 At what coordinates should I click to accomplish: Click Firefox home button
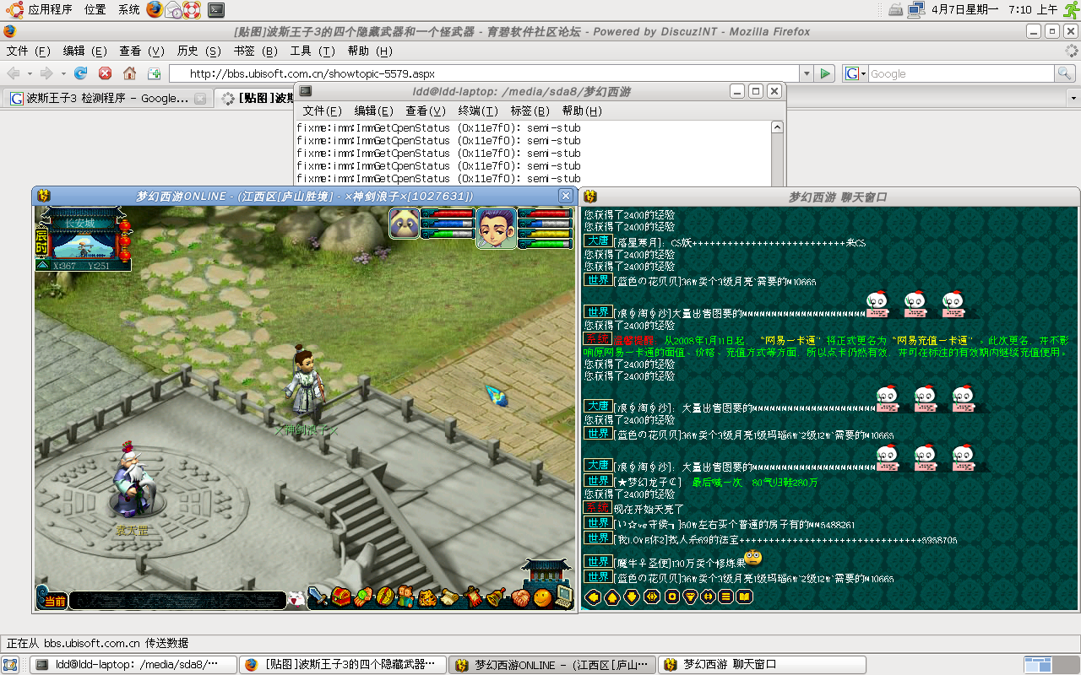point(129,73)
